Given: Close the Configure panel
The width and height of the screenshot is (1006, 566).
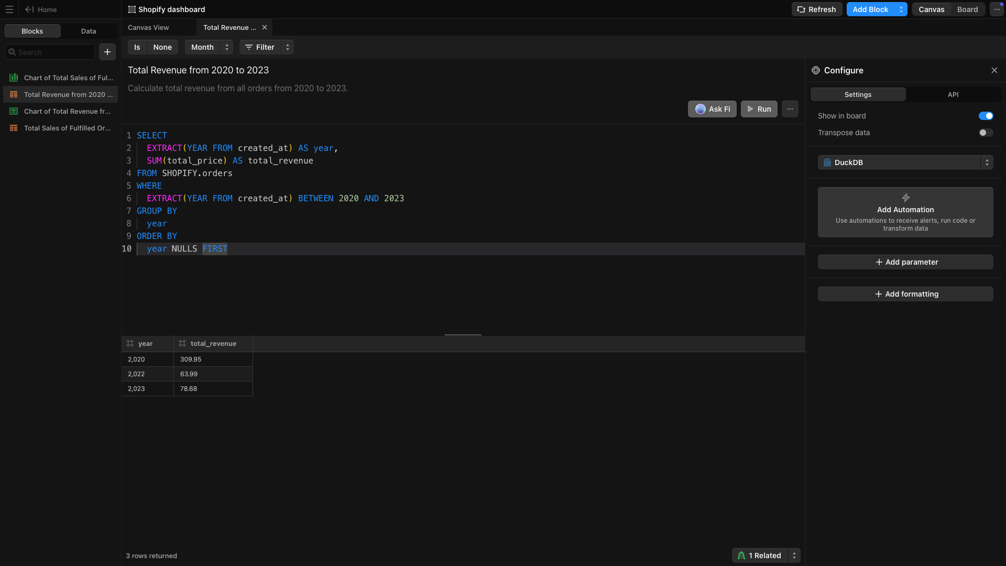Looking at the screenshot, I should pyautogui.click(x=994, y=70).
